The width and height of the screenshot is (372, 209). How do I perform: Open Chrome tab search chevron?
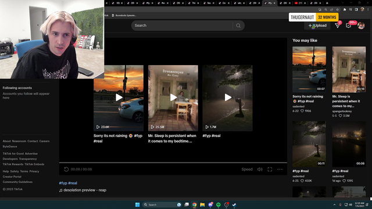(342, 3)
